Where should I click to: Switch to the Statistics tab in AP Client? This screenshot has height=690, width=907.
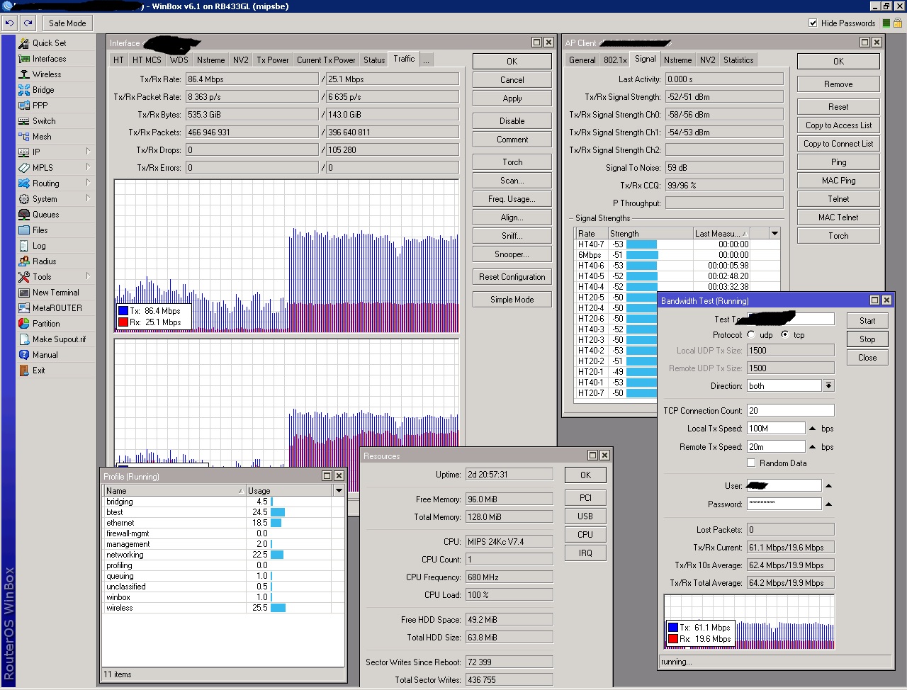point(738,60)
